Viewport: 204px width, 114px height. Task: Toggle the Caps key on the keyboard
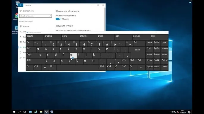[32, 56]
